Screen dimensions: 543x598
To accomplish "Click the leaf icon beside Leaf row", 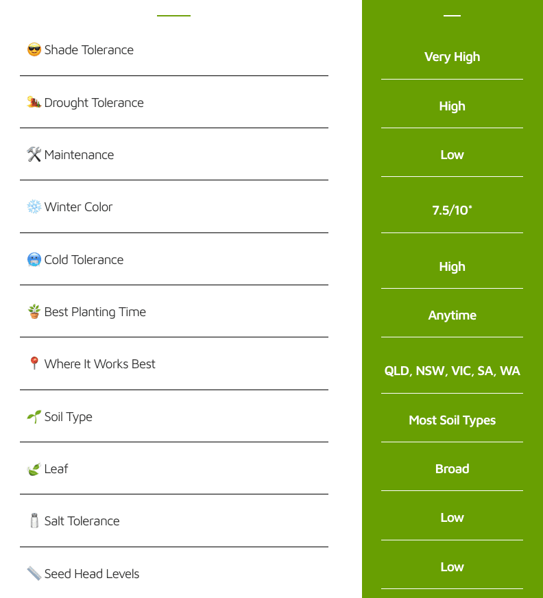I will [x=34, y=469].
